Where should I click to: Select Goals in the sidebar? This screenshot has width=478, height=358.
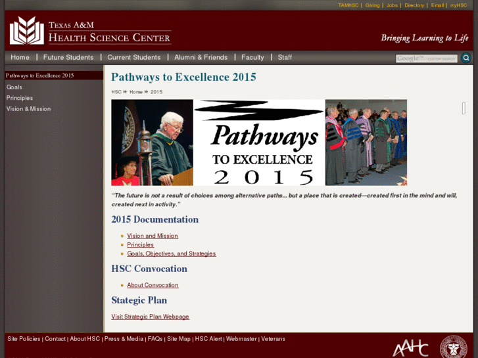14,87
